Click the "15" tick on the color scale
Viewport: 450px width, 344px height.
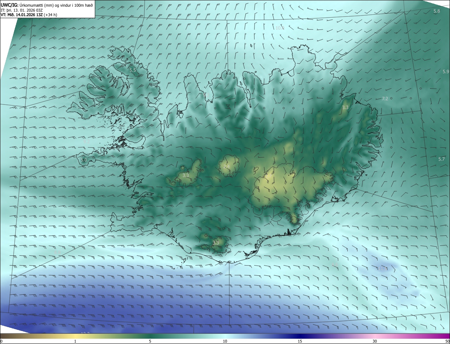tap(300, 341)
